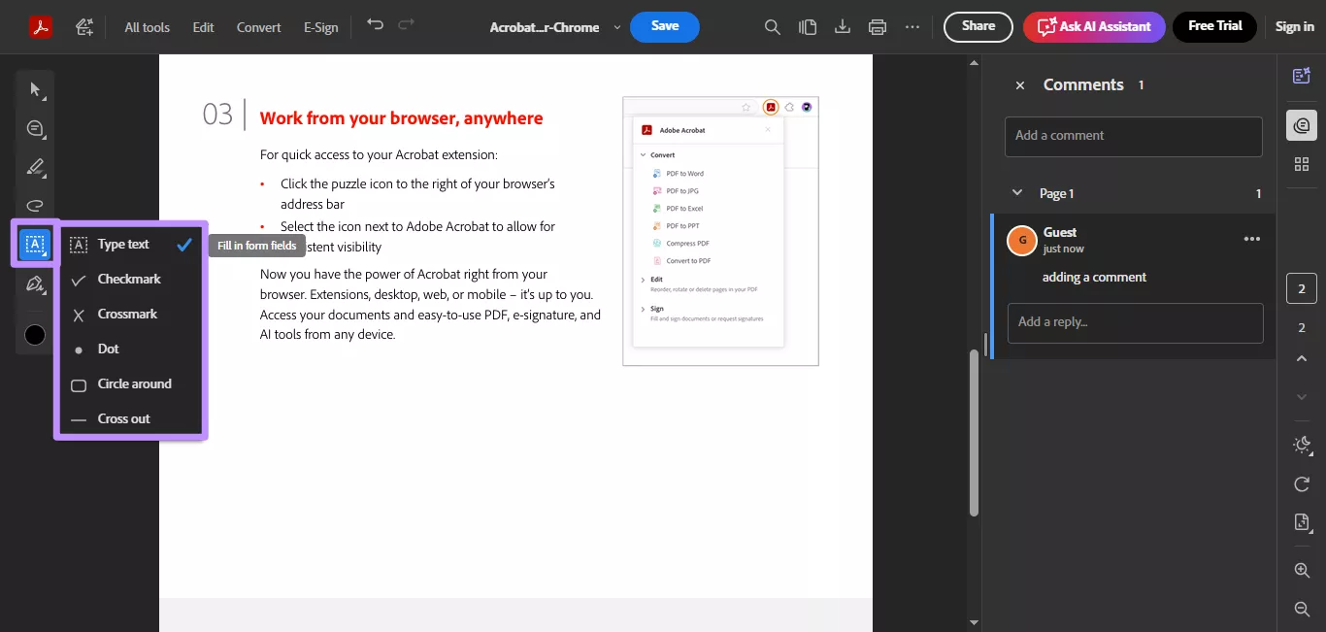Select the Highlight pencil tool
This screenshot has height=632, width=1326.
click(x=35, y=167)
